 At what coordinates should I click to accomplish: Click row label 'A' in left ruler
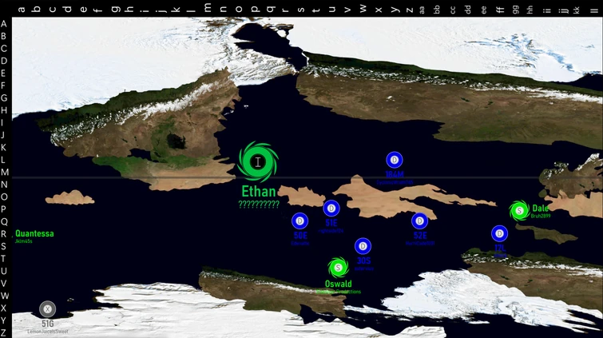pyautogui.click(x=4, y=24)
